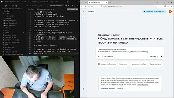The height and width of the screenshot is (98, 174).
Task: Open boss_global.jsonl file
Action: 11,52
